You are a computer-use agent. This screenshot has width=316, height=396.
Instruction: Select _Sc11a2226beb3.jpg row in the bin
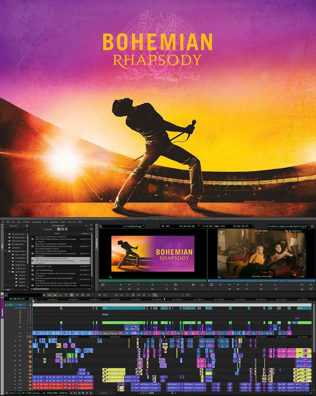(x=60, y=270)
